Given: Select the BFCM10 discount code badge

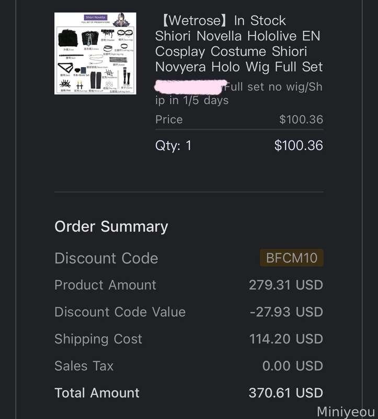Looking at the screenshot, I should point(292,258).
